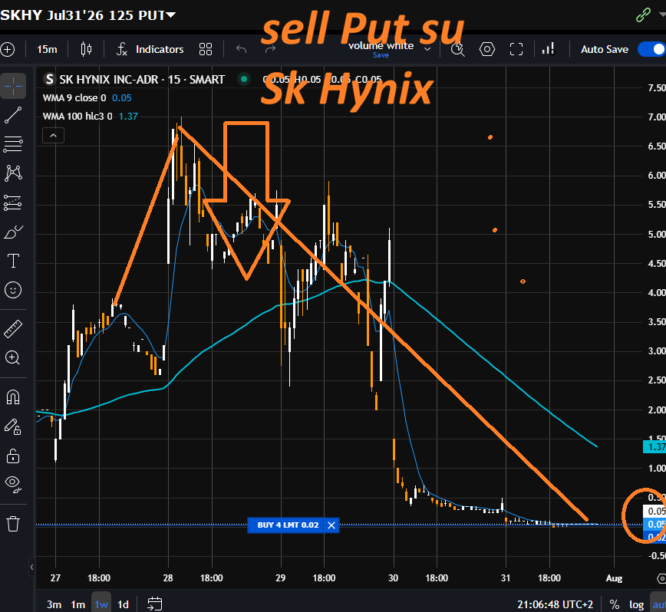Viewport: 666px width, 612px height.
Task: Open the volume white layout dropdown arrow
Action: (x=427, y=49)
